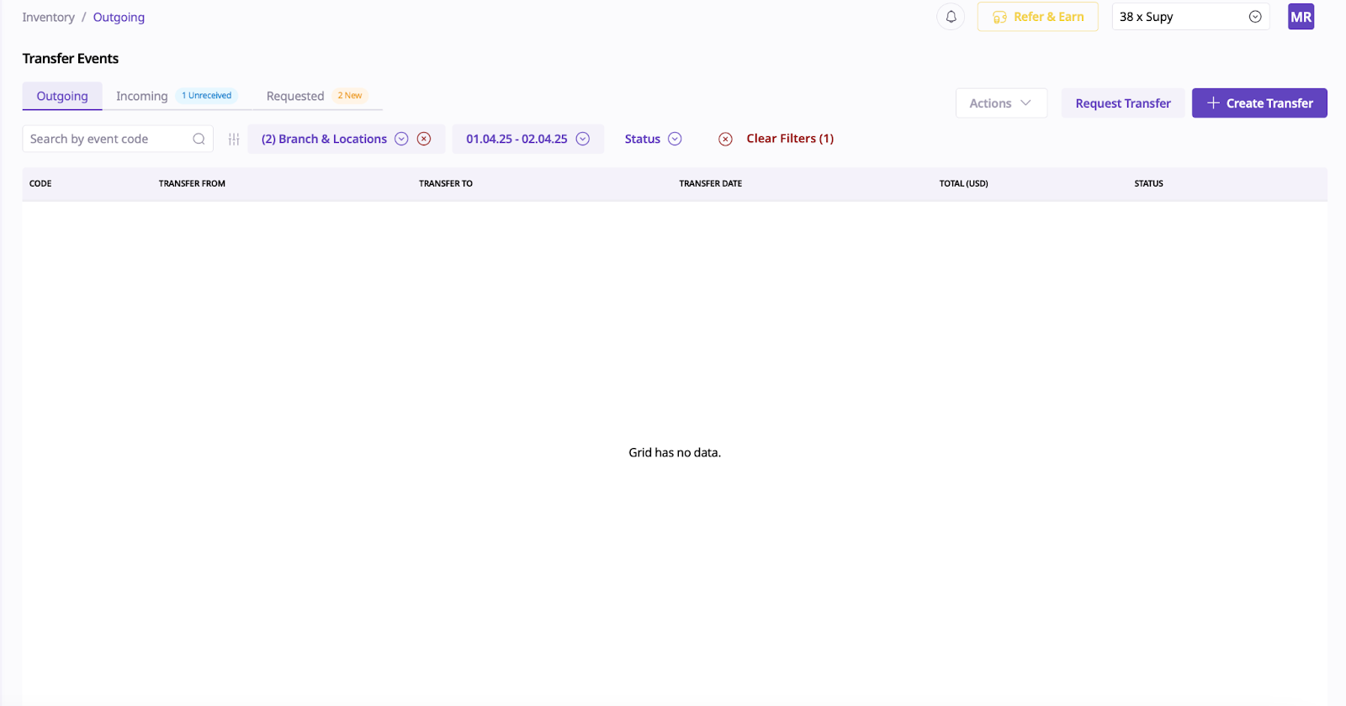Viewport: 1346px width, 706px height.
Task: Sort by the CODE column header
Action: [40, 183]
